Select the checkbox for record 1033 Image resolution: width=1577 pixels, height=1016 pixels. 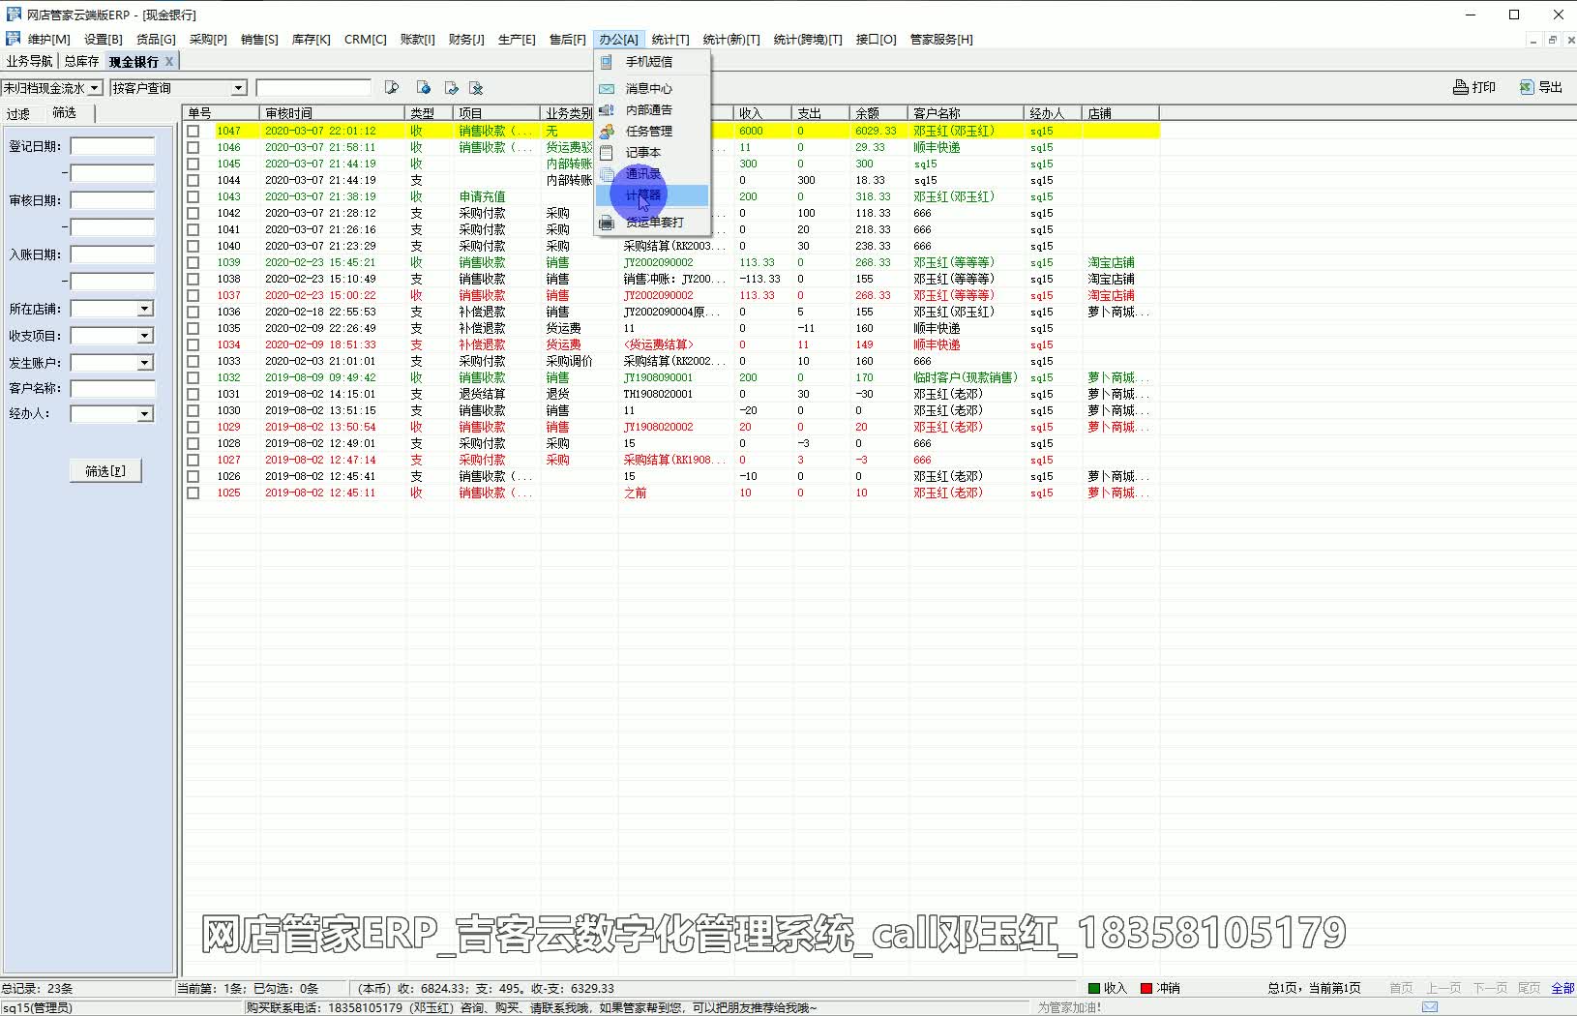pyautogui.click(x=193, y=361)
